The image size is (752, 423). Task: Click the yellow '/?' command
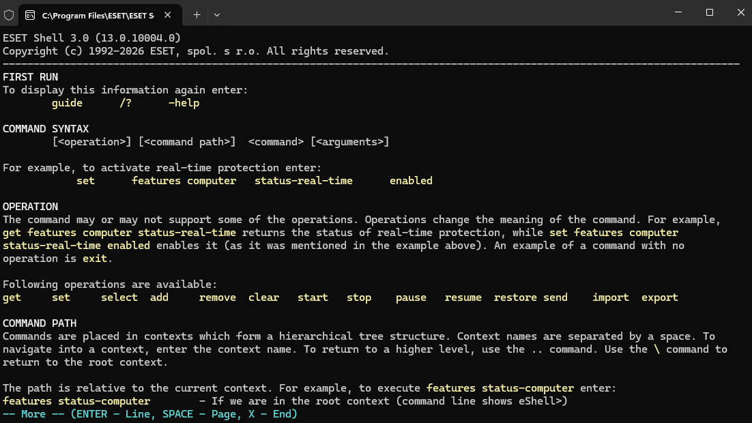tap(125, 102)
